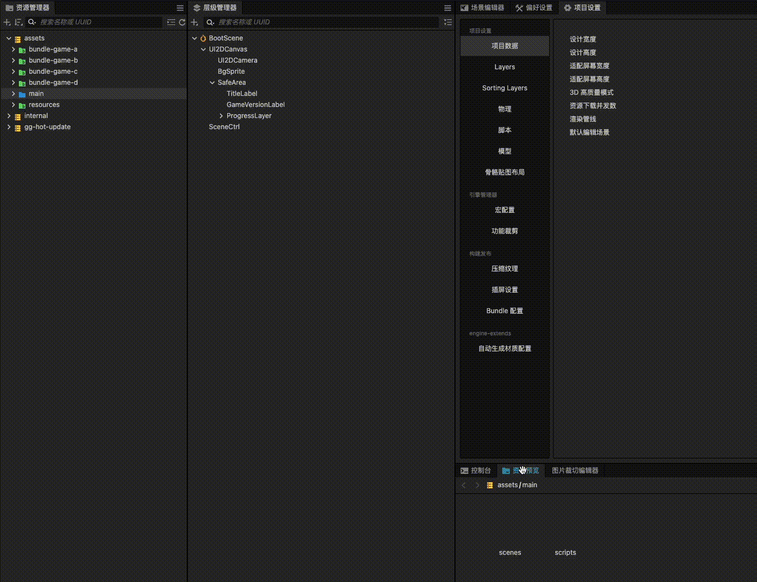Click the hierarchy search type icon
The height and width of the screenshot is (582, 757).
click(210, 22)
